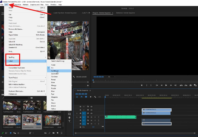Open the Edit menu

pos(6,5)
